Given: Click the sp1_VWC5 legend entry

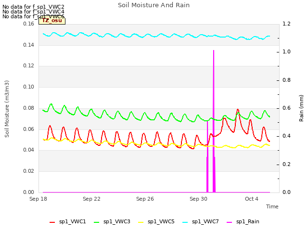Looking at the screenshot, I should click(x=156, y=222).
